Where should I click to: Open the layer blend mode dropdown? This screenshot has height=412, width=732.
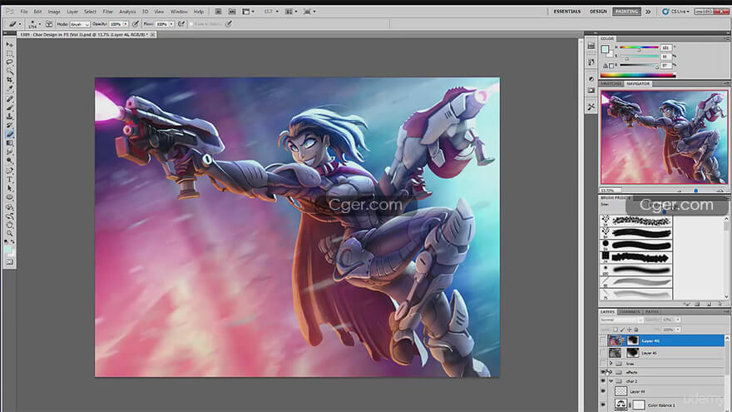tap(621, 320)
